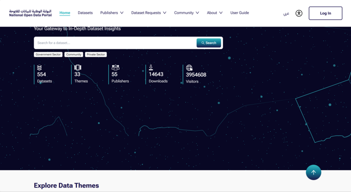
Task: Click the 3954608 Visitors count
Action: coord(196,75)
